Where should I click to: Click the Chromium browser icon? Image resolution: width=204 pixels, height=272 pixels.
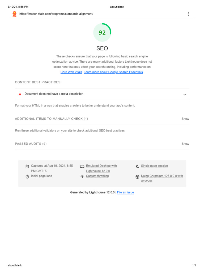[x=137, y=177]
